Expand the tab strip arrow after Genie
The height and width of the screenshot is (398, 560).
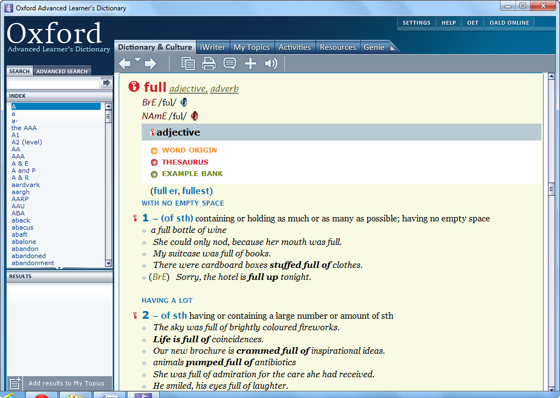click(x=393, y=48)
